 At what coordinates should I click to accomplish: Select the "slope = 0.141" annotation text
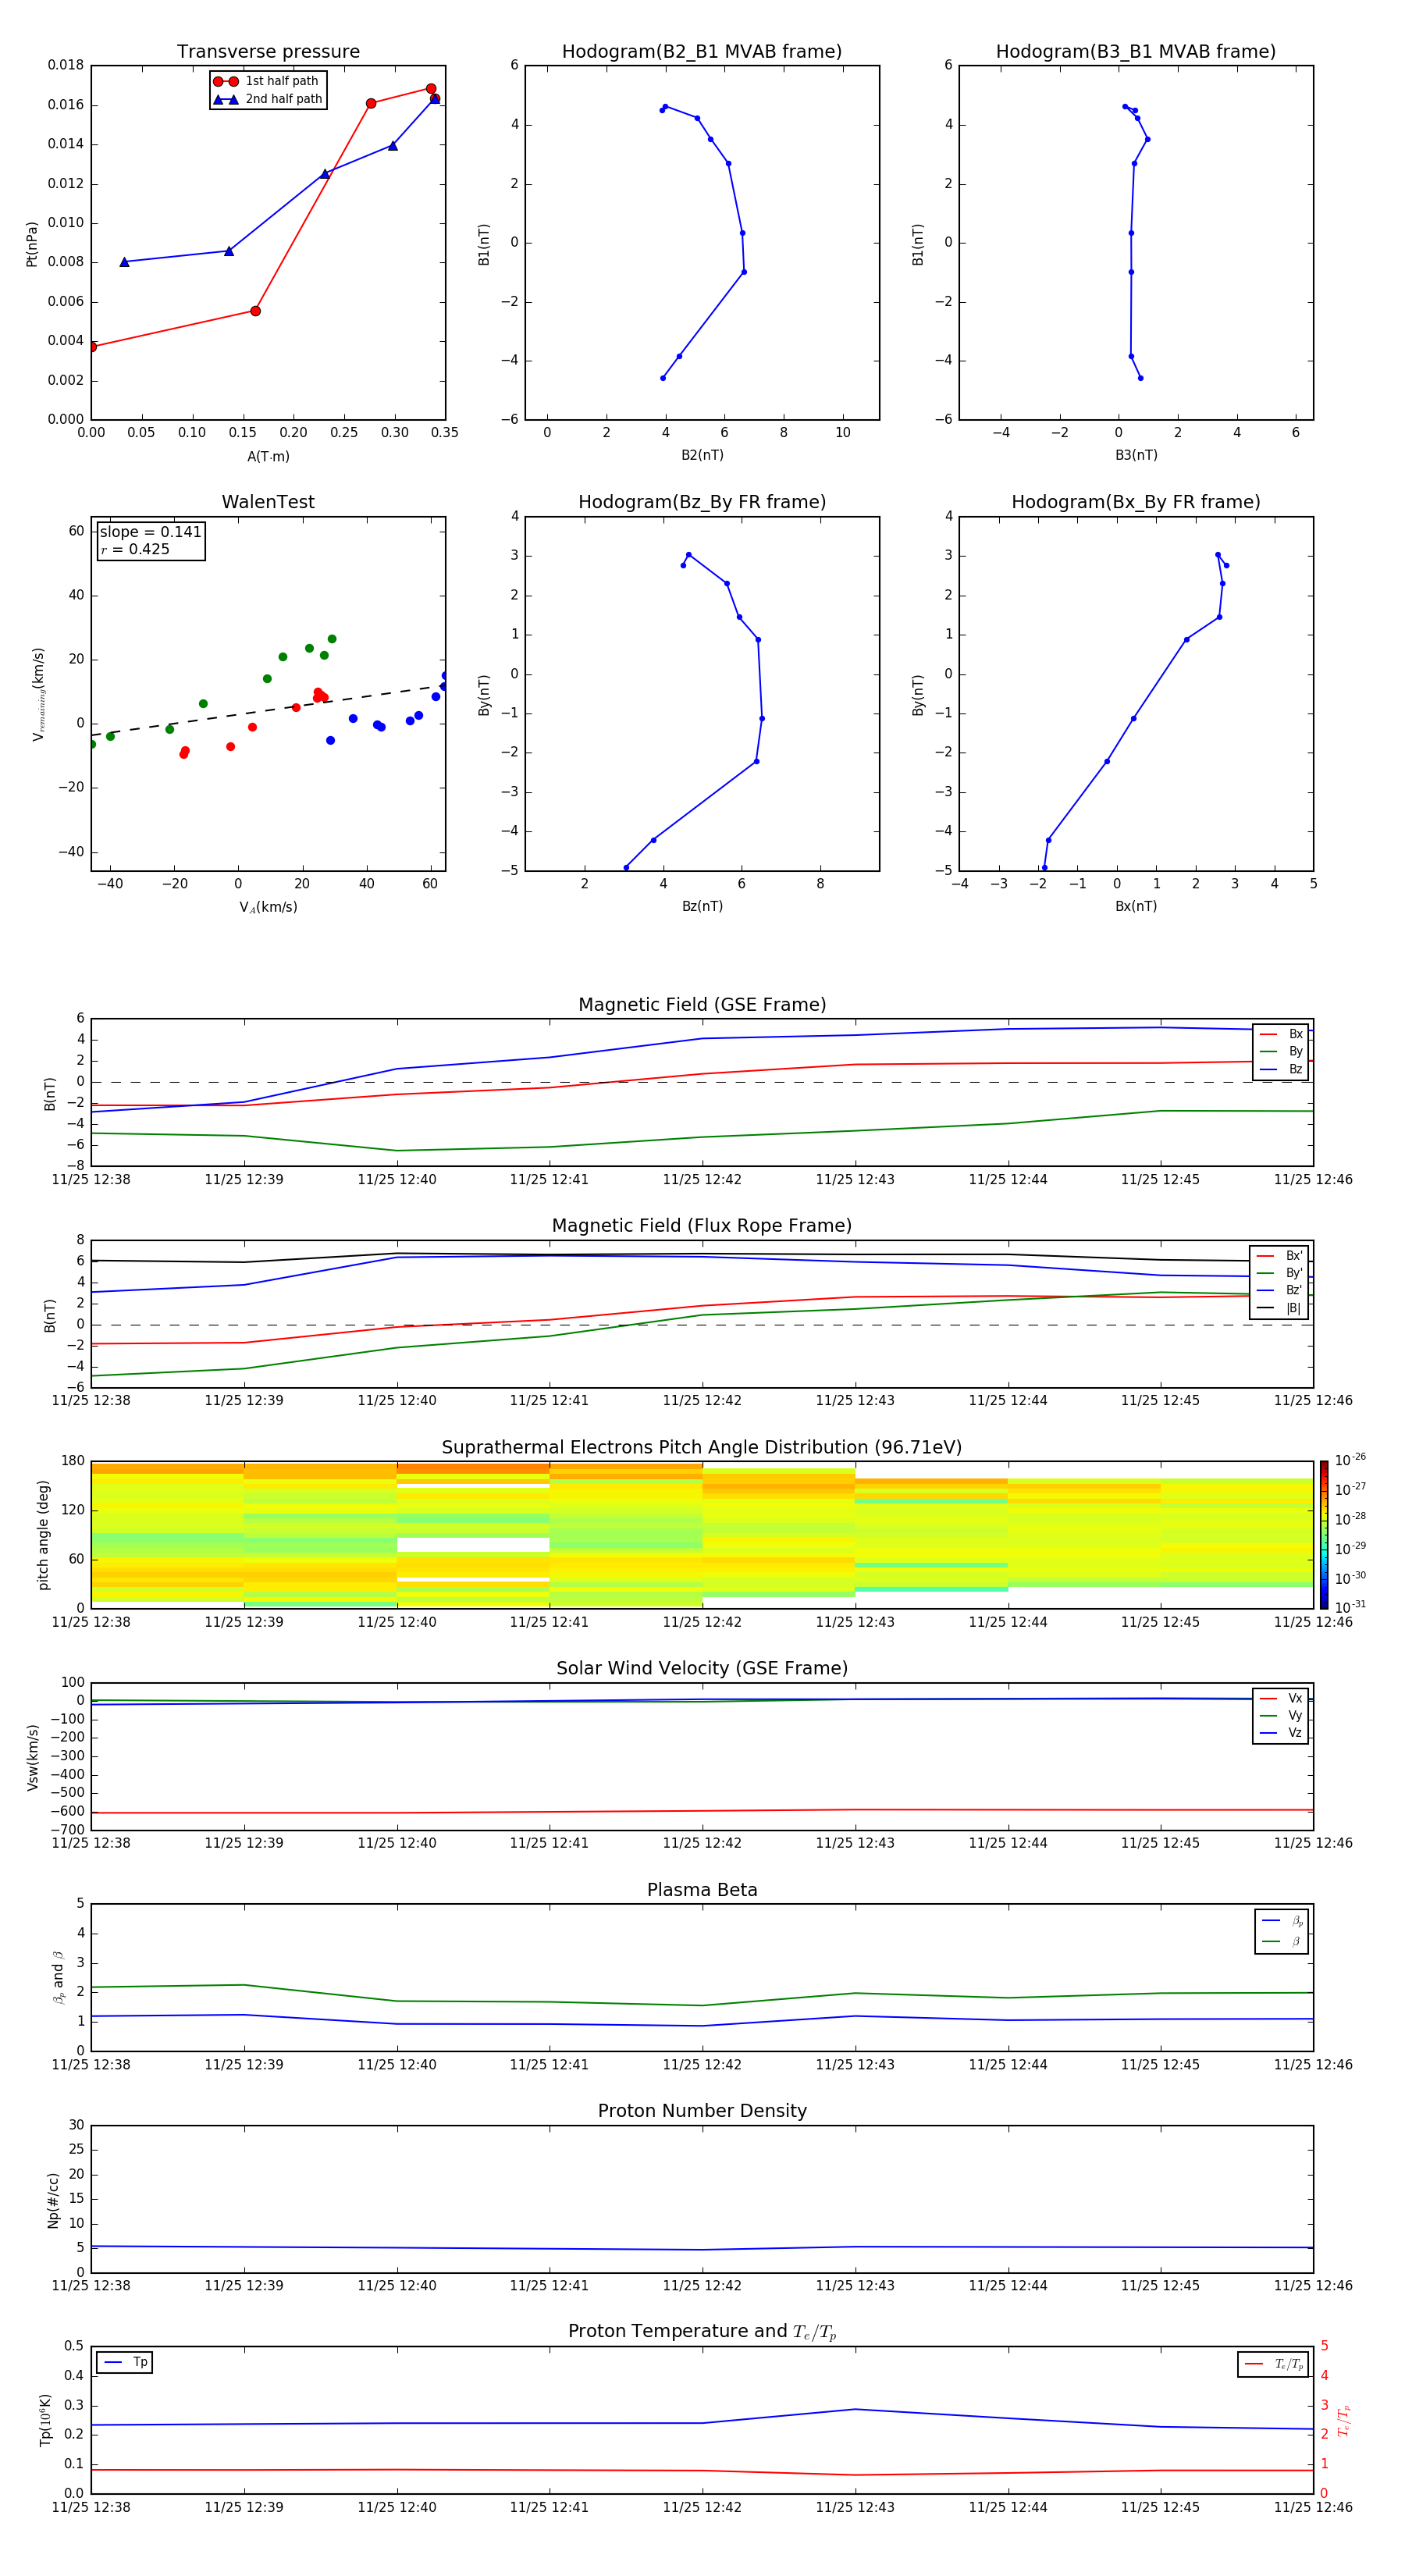[151, 532]
